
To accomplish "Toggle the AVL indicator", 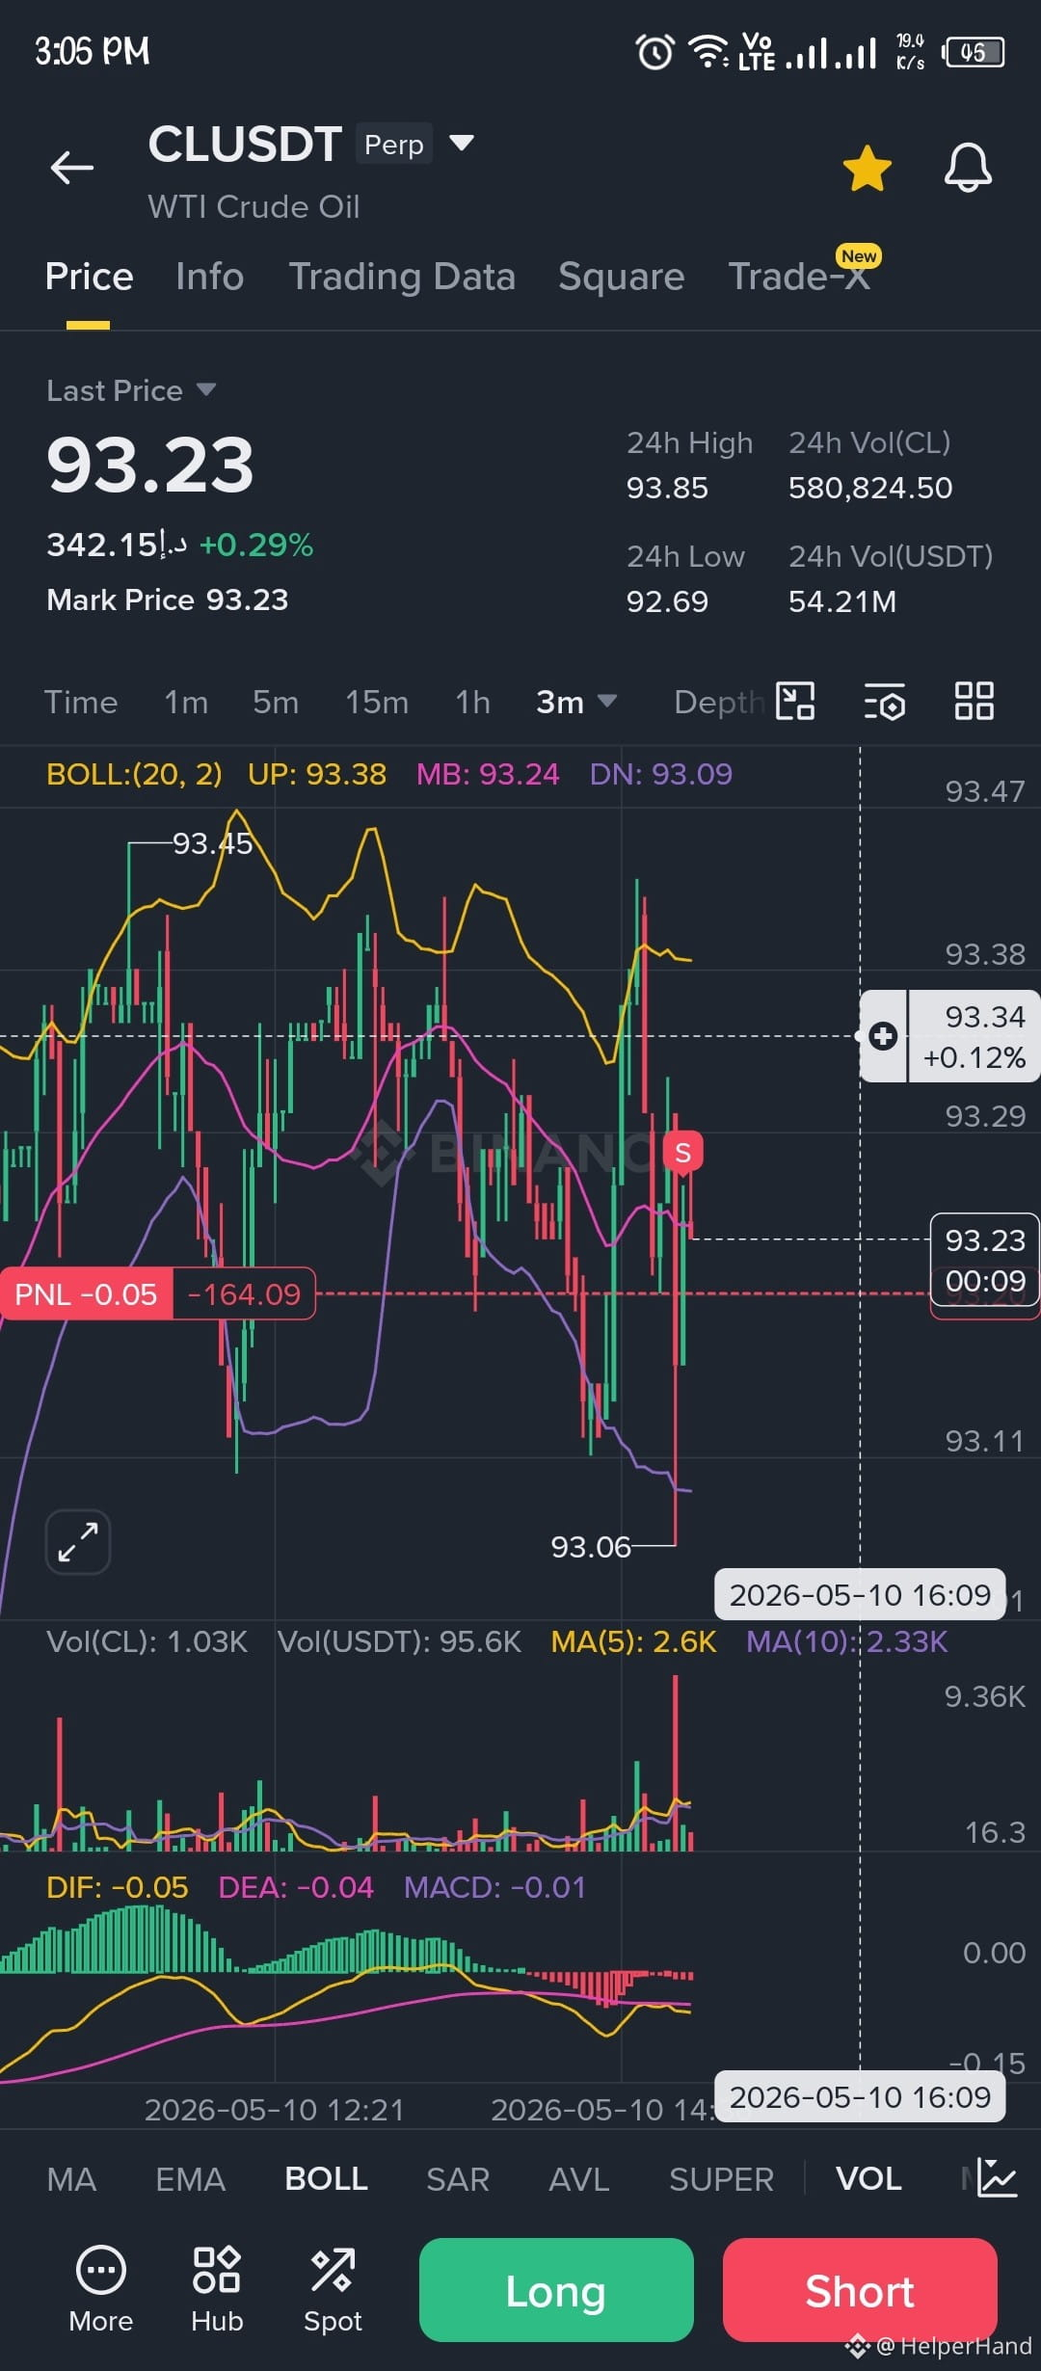I will tap(578, 2179).
